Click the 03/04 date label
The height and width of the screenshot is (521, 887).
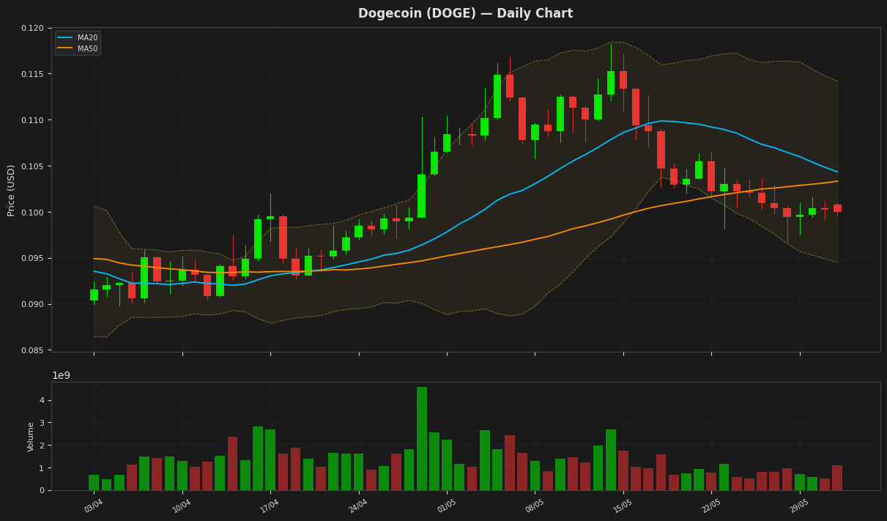[94, 506]
